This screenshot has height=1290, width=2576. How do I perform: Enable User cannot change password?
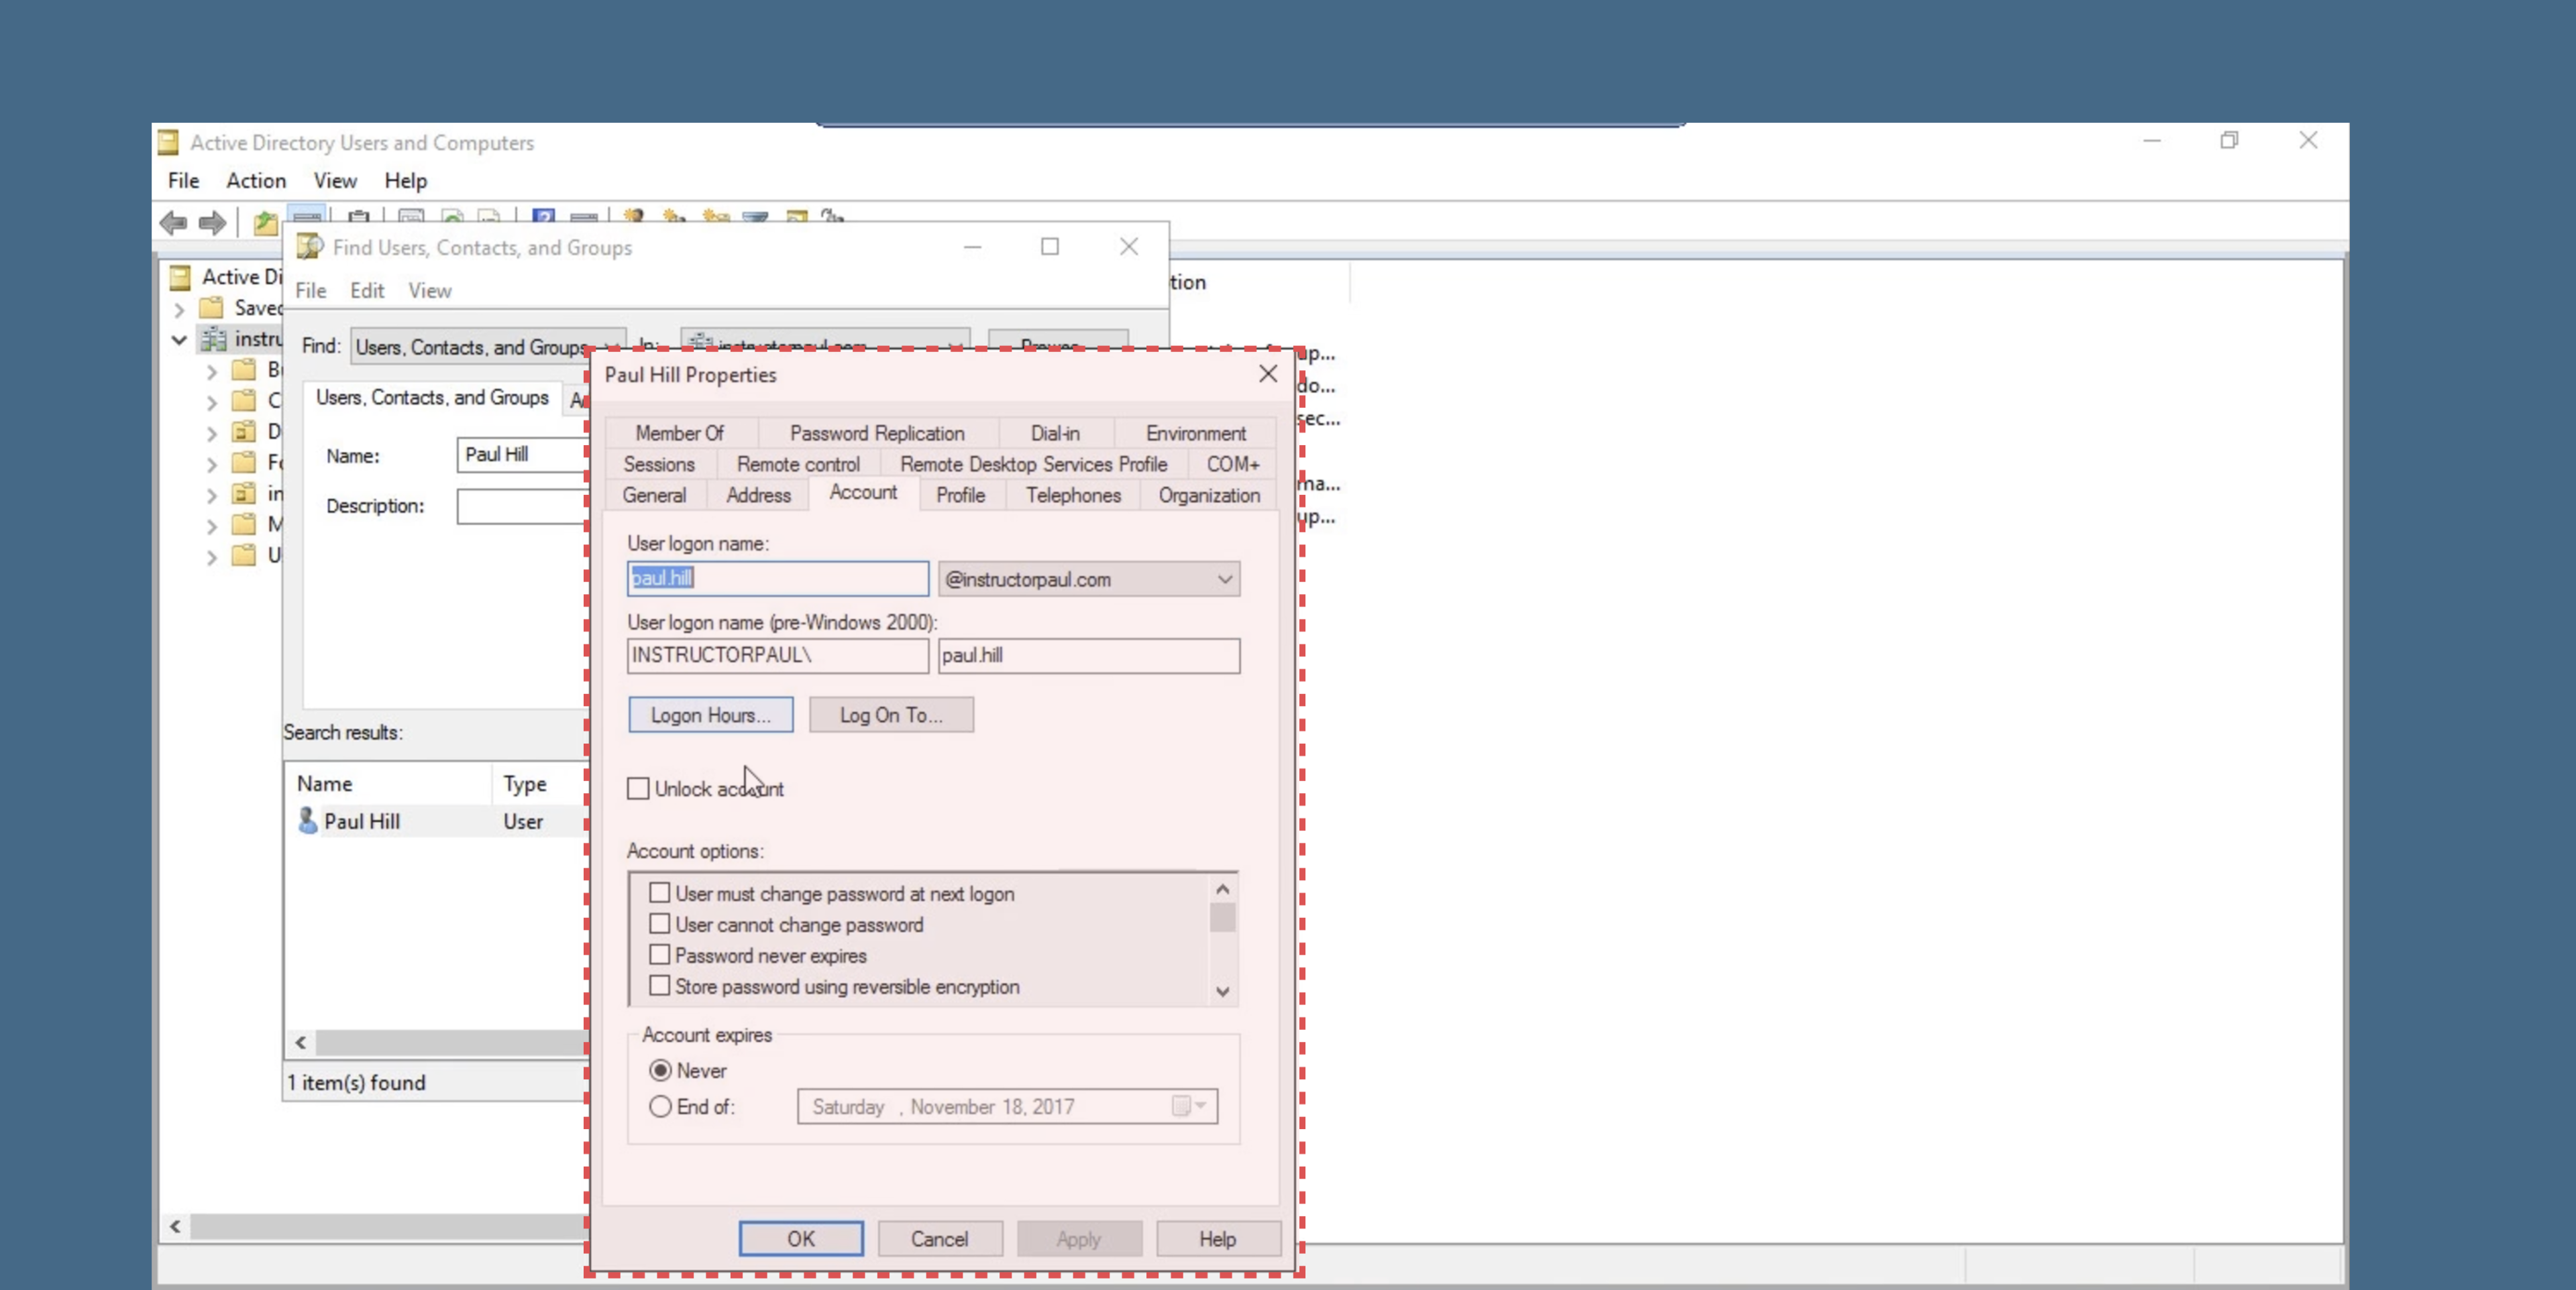[660, 925]
